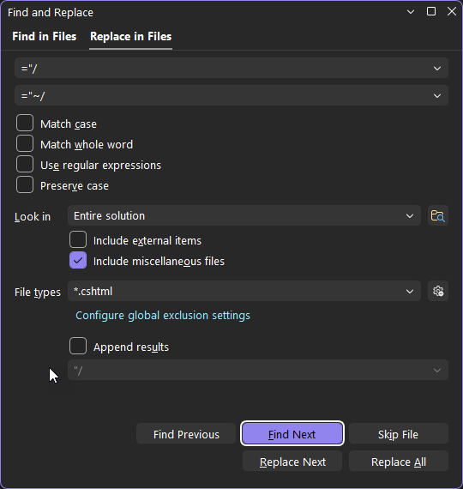Click the File types label
The image size is (463, 489).
pos(38,293)
